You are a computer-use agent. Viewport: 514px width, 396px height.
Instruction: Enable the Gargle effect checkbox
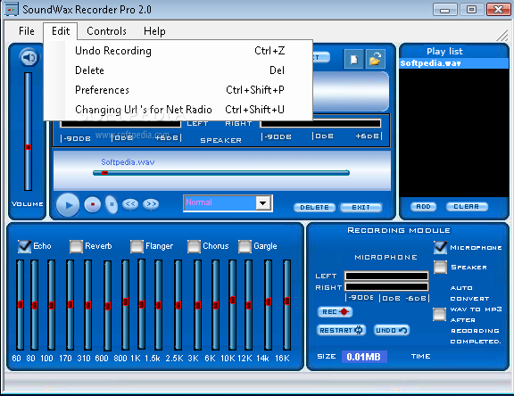click(x=245, y=246)
